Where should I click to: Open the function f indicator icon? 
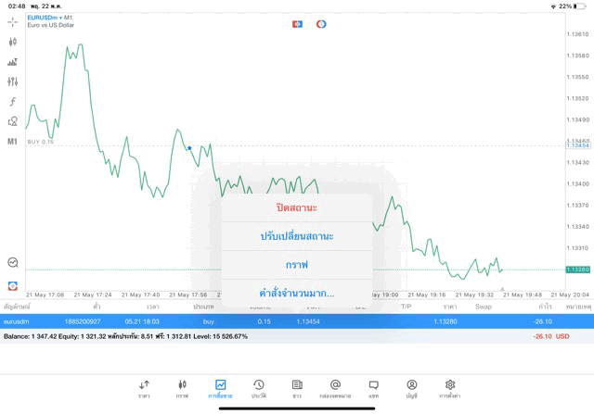coord(13,102)
